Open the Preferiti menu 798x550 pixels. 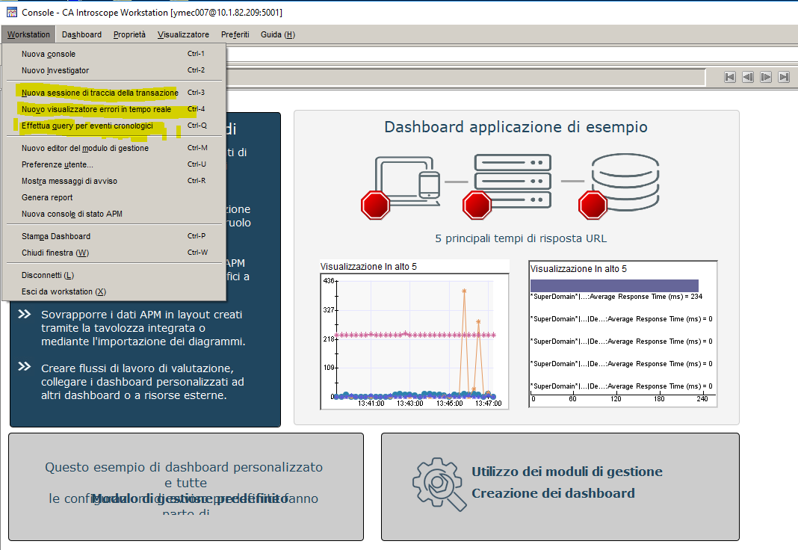pyautogui.click(x=235, y=34)
